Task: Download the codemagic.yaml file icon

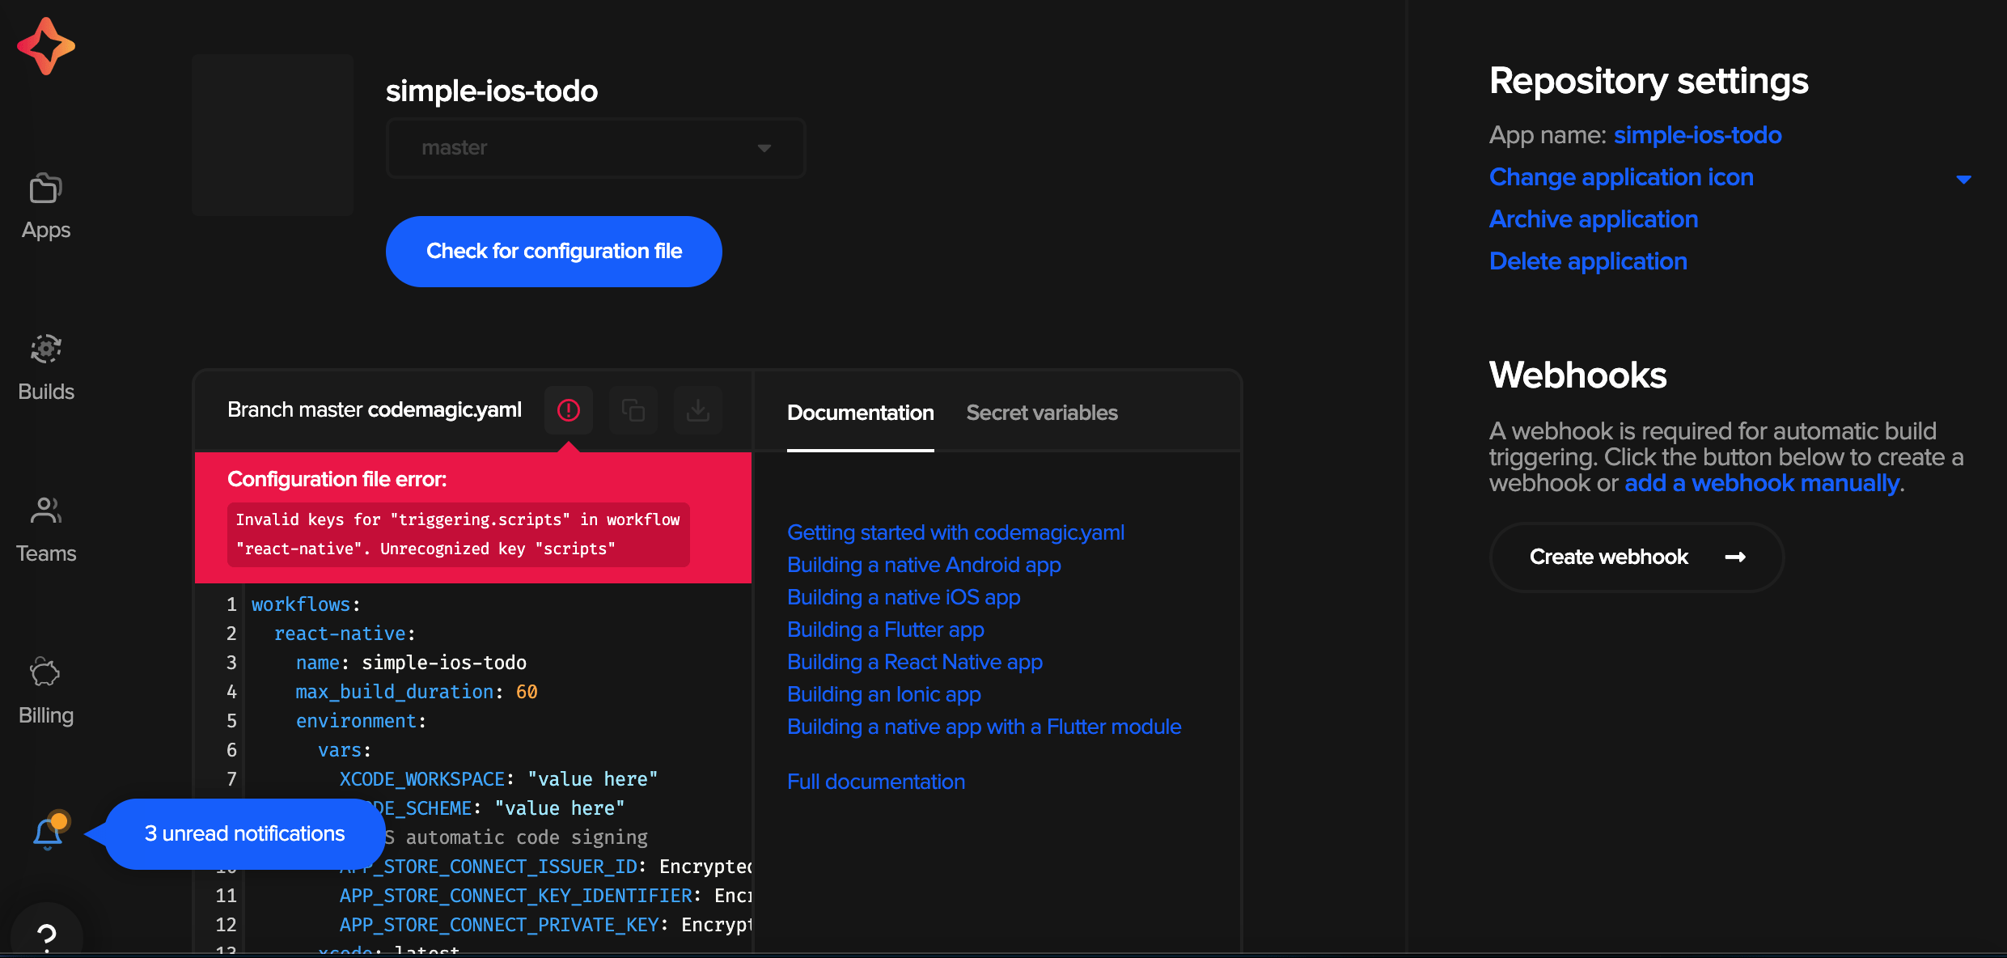Action: click(698, 410)
